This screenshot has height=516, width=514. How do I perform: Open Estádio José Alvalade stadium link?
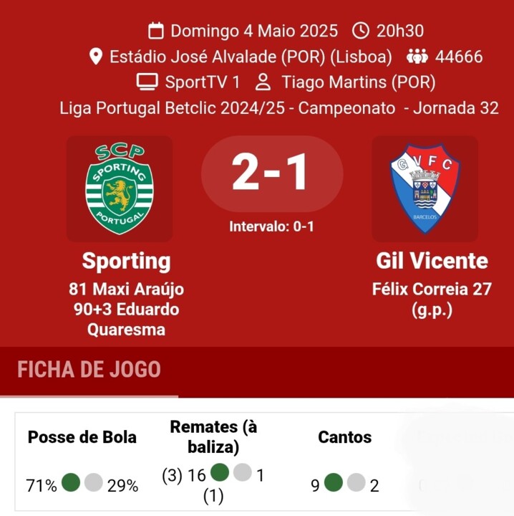coord(251,57)
